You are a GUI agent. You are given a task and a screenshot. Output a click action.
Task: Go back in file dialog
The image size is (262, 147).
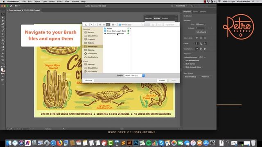coord(92,24)
